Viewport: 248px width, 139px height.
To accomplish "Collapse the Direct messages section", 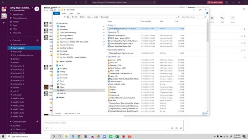I will click(x=10, y=122).
